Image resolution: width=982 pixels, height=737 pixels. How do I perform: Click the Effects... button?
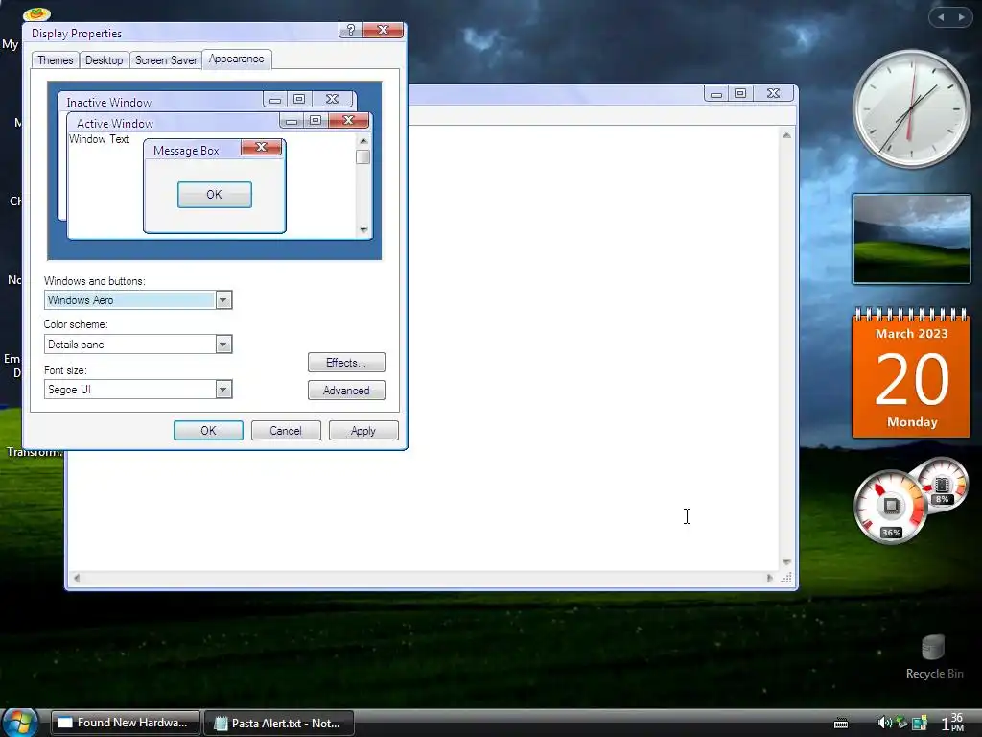(346, 362)
